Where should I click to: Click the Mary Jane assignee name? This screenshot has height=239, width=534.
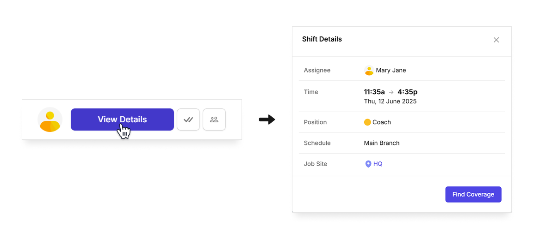pos(391,71)
